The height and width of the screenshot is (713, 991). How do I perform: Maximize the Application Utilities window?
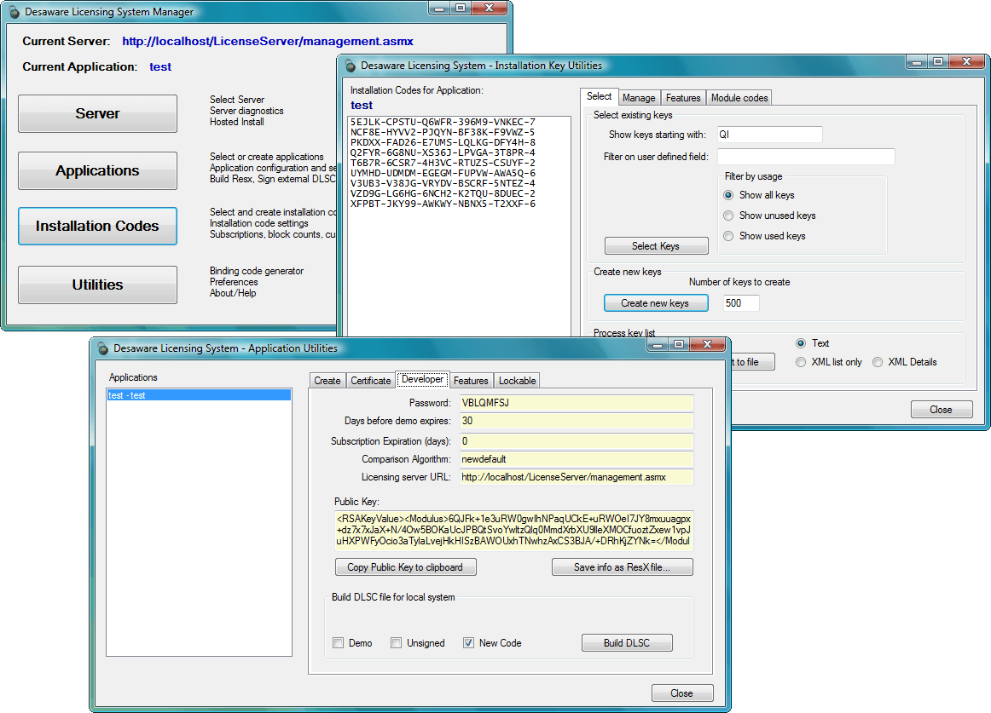pyautogui.click(x=678, y=345)
